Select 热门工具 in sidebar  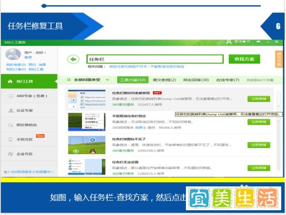[29, 82]
